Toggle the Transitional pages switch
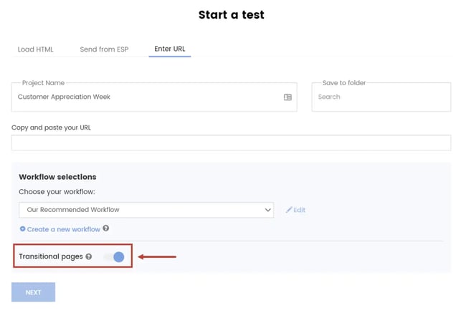Screen dimensions: 466x318 click(114, 256)
